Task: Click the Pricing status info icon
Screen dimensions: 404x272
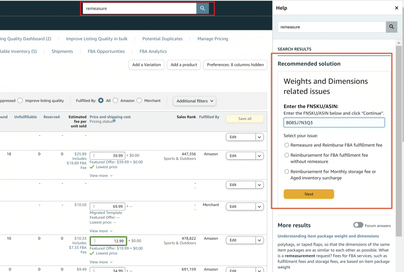Action: pyautogui.click(x=114, y=121)
